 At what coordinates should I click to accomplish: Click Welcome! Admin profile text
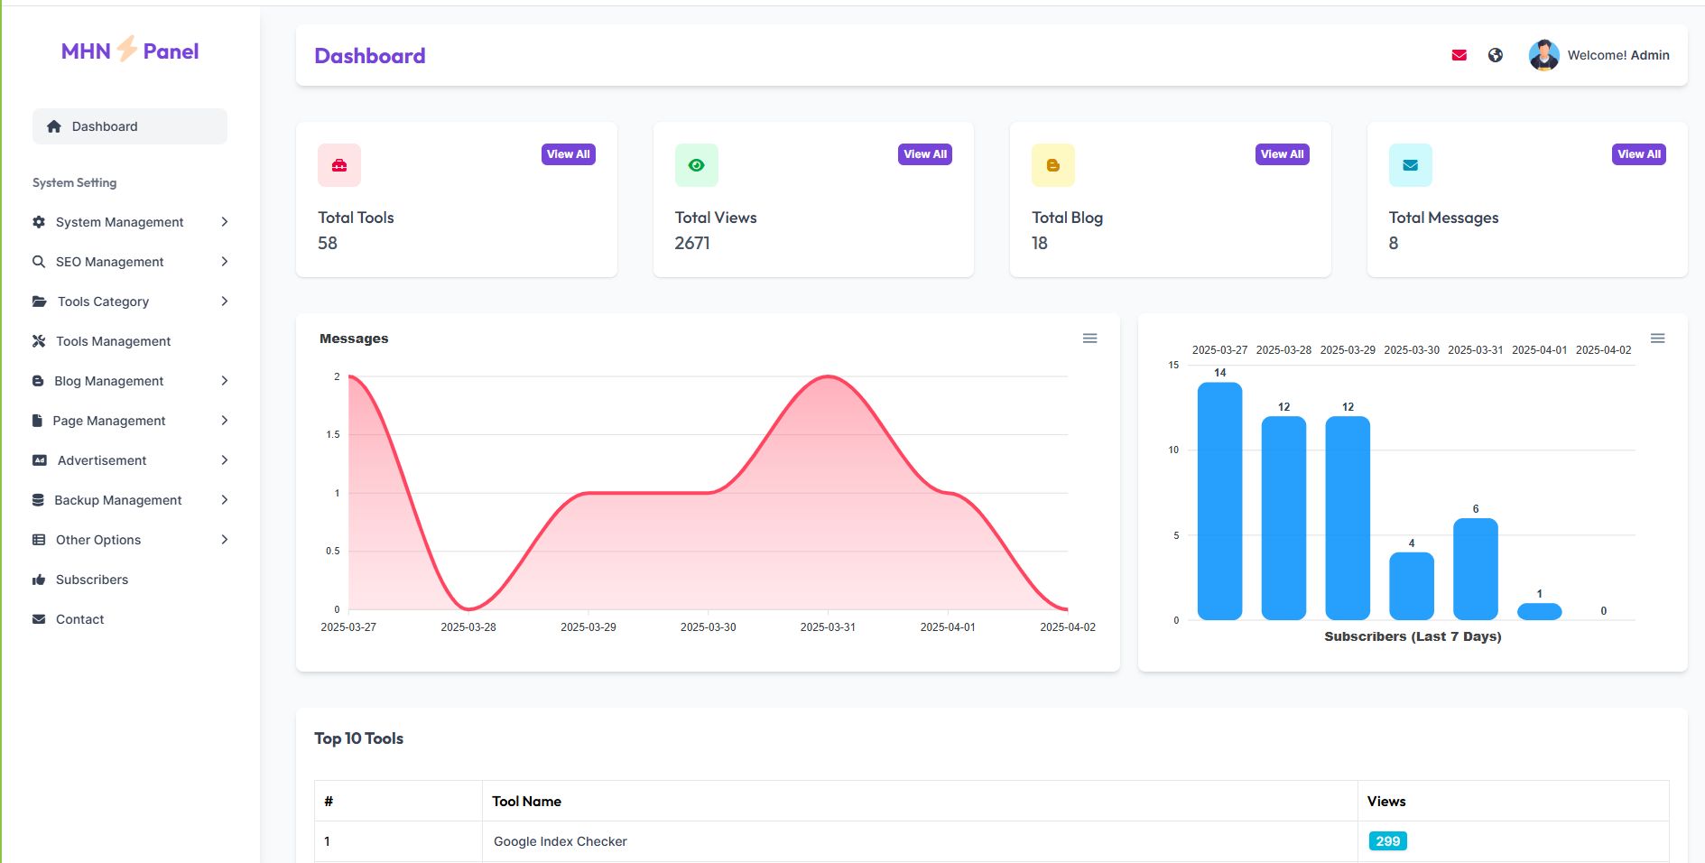1618,55
